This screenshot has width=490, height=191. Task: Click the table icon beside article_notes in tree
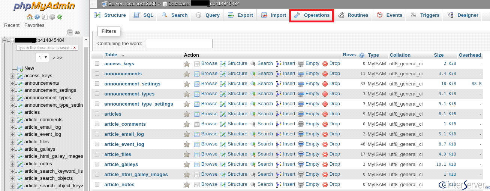pos(20,164)
